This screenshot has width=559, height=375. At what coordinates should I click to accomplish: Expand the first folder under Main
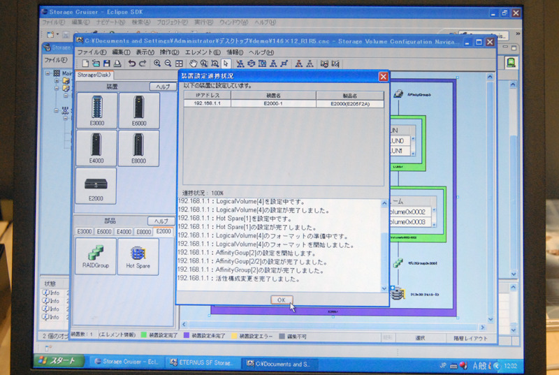tap(57, 81)
